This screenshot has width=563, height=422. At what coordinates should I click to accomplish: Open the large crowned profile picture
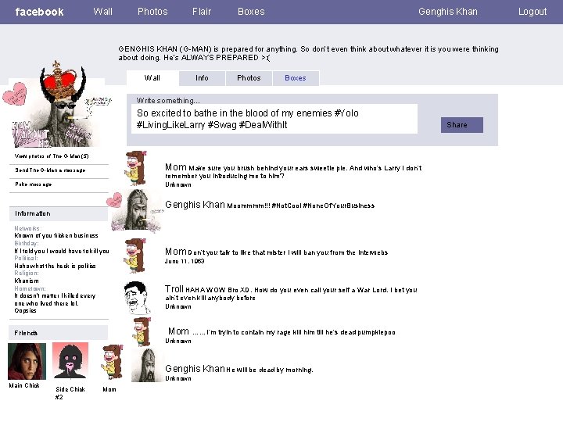pos(57,105)
